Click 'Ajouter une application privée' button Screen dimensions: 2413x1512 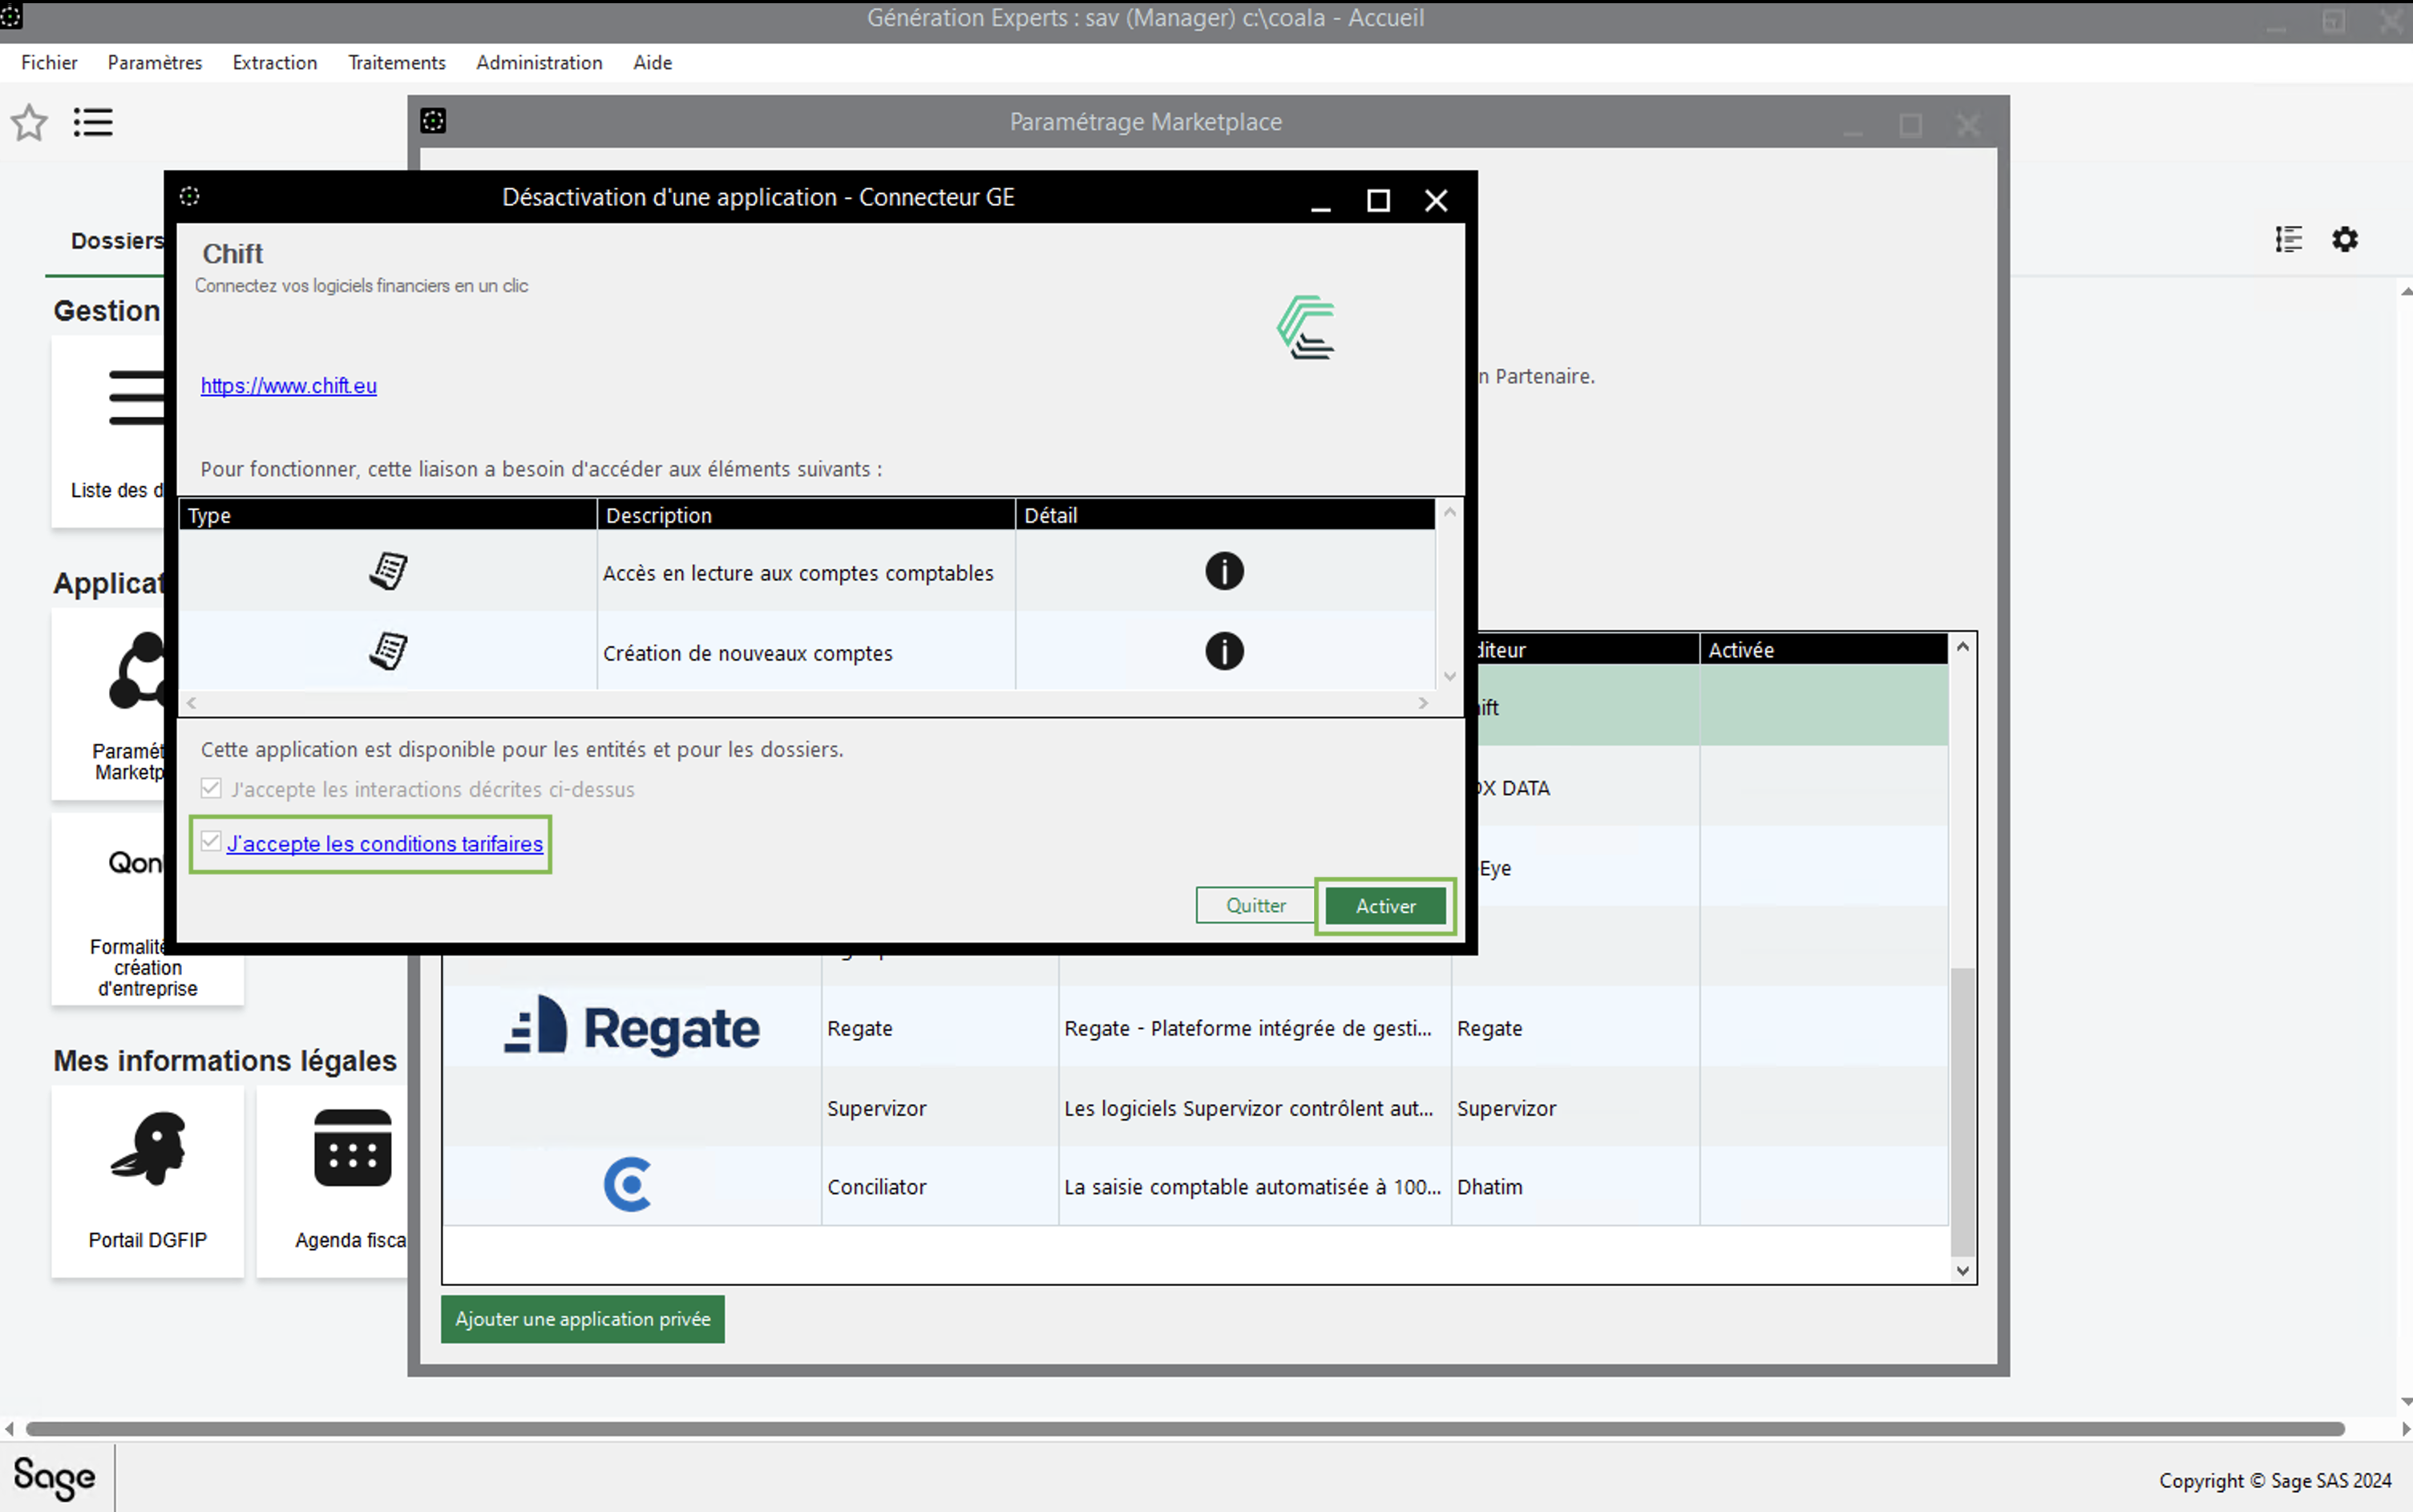pyautogui.click(x=582, y=1319)
